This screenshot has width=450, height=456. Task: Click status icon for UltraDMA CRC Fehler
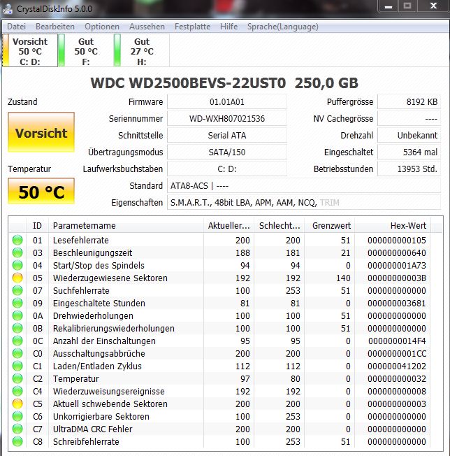point(17,429)
